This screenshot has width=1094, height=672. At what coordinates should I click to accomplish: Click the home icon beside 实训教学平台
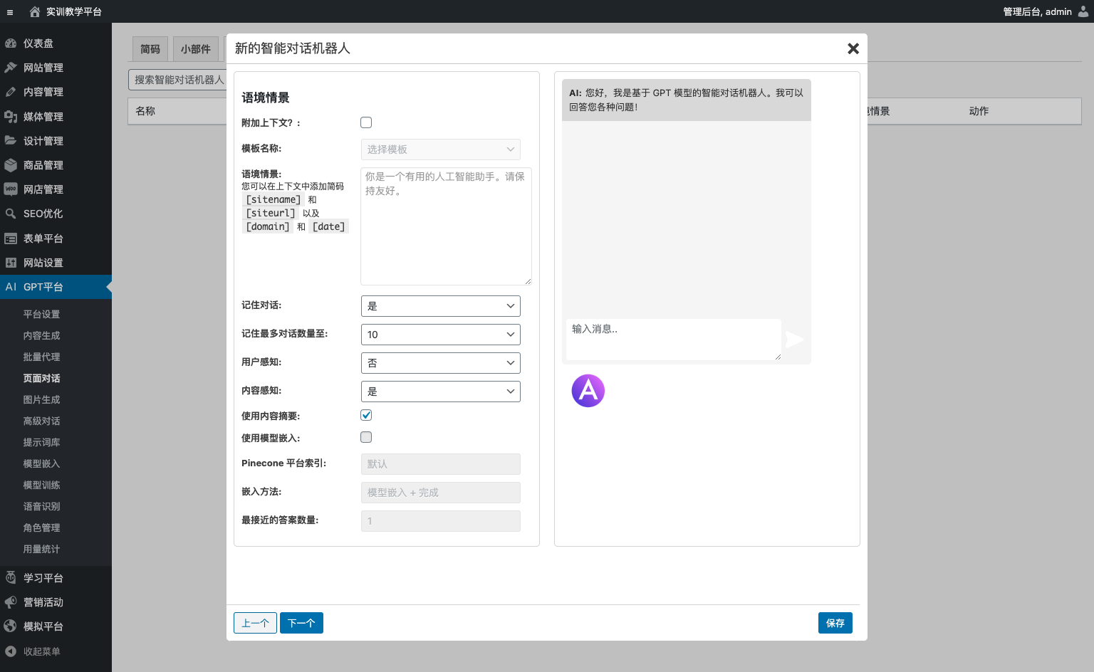click(x=35, y=11)
